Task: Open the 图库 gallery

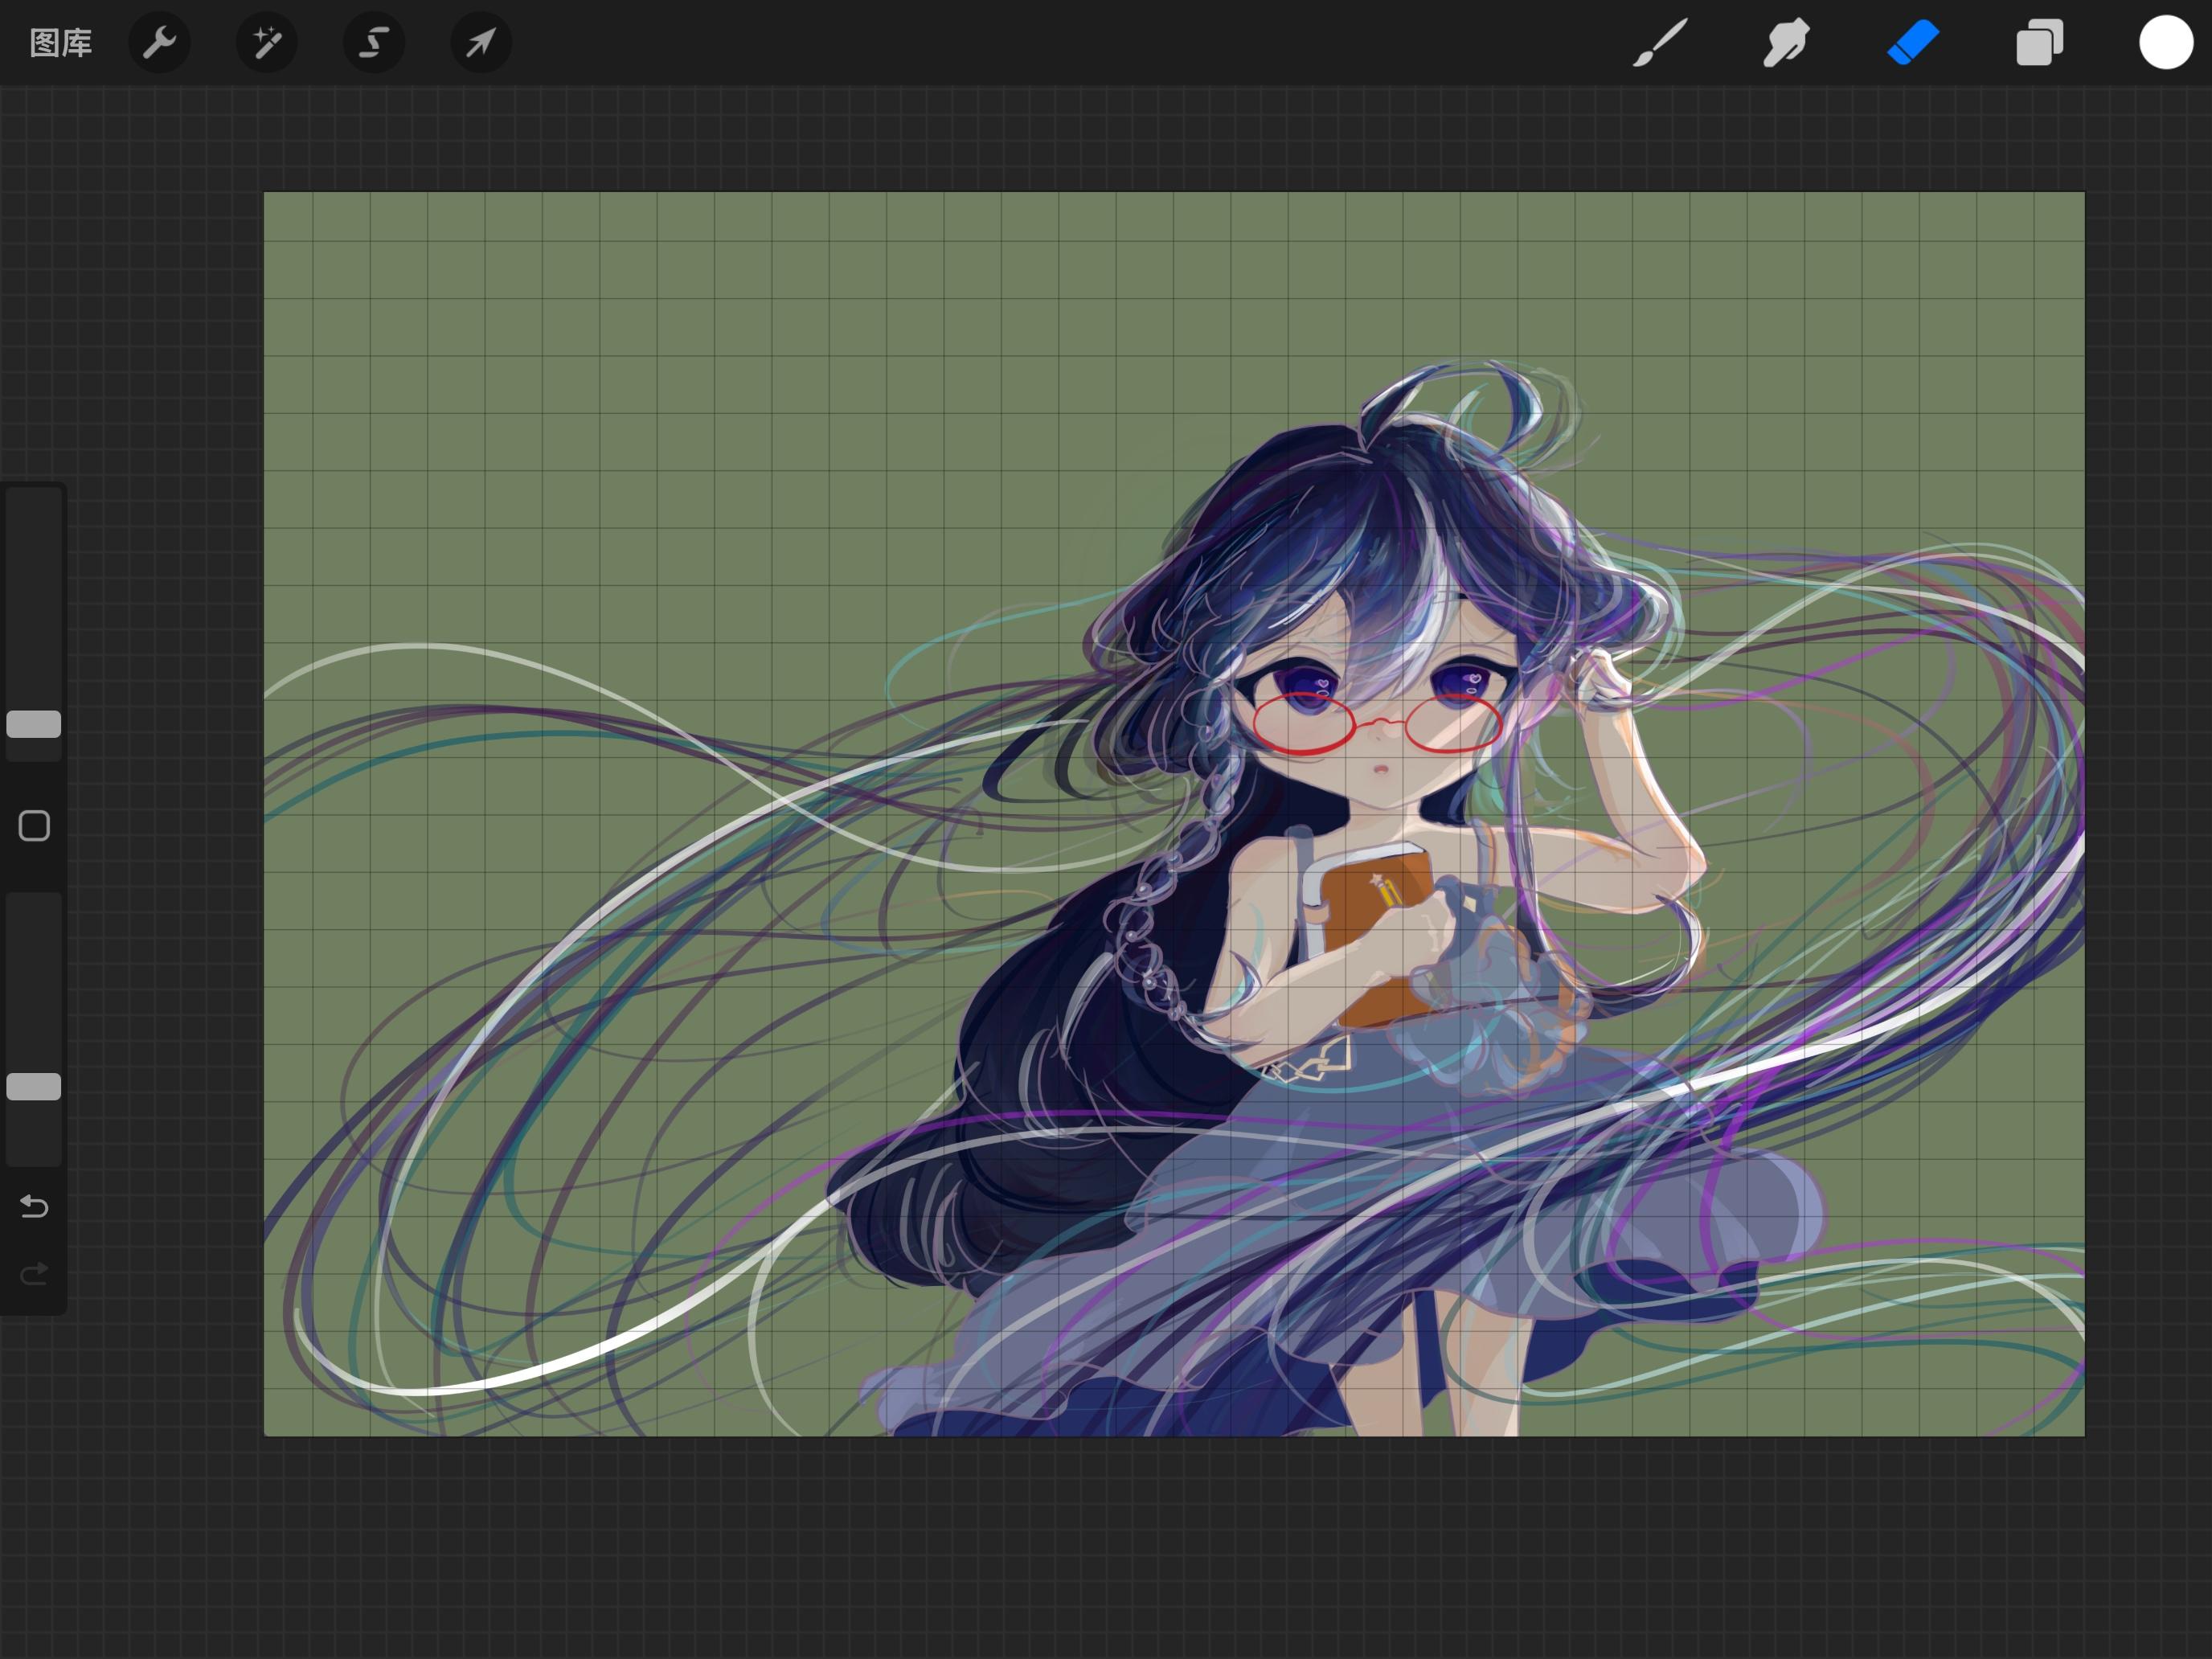Action: tap(61, 43)
